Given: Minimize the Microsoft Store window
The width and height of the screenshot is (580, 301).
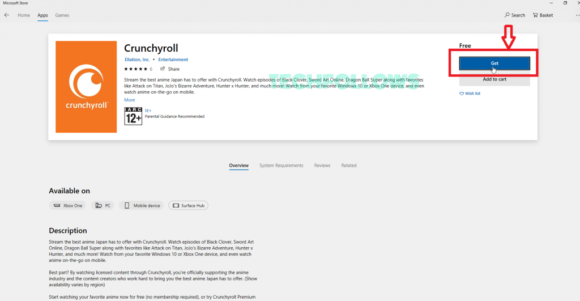Looking at the screenshot, I should (x=551, y=3).
